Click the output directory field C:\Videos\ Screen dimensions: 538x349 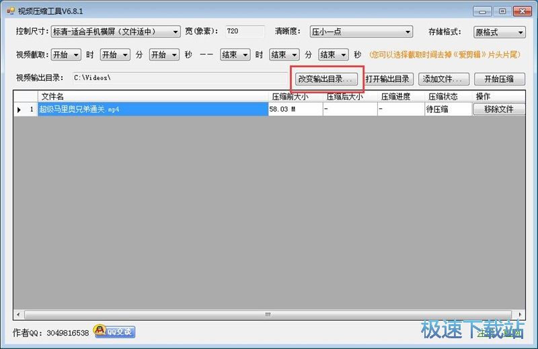(x=180, y=78)
